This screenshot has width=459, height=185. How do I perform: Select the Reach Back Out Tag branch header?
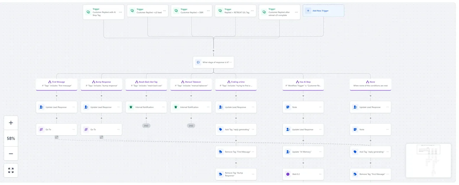[x=146, y=84]
